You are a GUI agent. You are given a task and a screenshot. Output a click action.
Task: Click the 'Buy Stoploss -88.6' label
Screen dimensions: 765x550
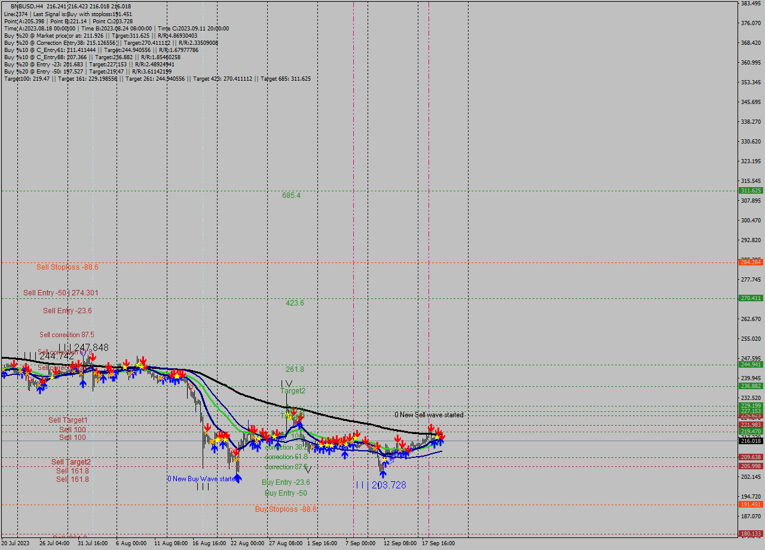coord(286,509)
